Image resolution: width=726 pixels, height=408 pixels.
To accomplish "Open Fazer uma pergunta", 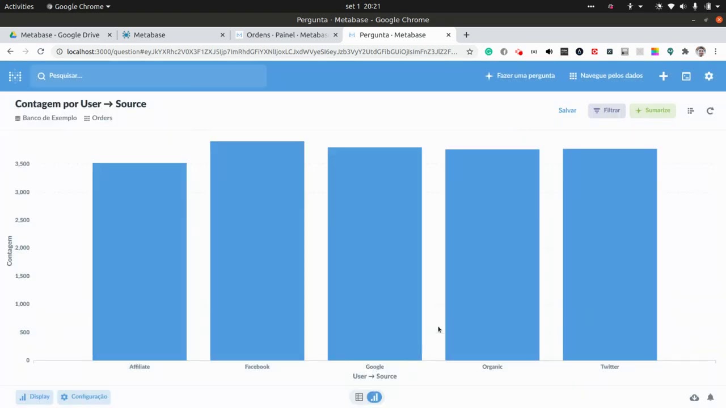I will click(x=520, y=76).
